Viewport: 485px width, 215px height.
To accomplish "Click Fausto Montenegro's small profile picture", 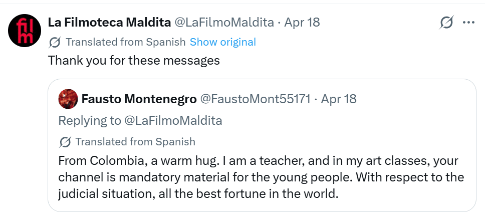I will tap(68, 99).
